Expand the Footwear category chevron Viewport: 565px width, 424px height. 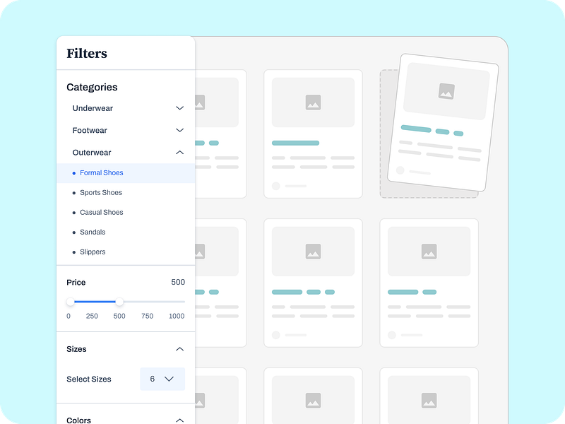point(179,130)
